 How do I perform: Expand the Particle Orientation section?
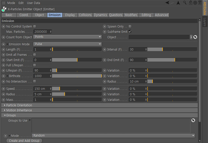pyautogui.click(x=99, y=105)
